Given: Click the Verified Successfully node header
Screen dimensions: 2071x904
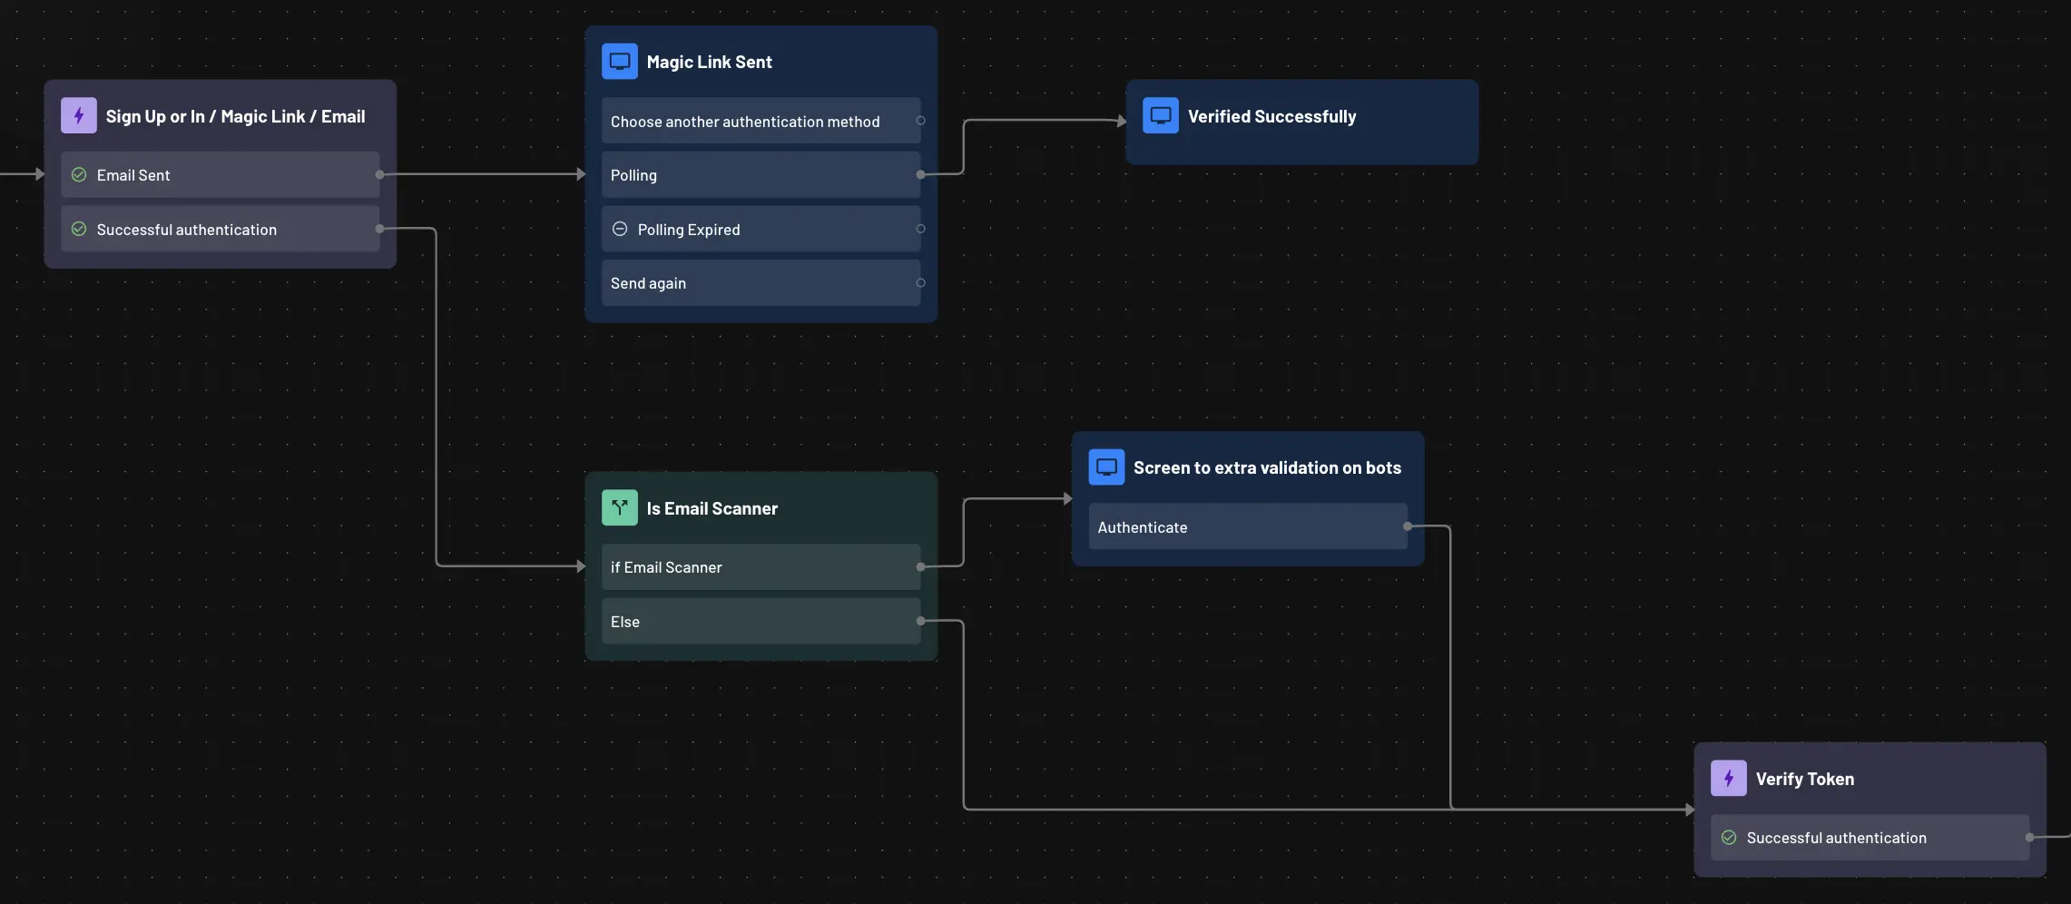Looking at the screenshot, I should pos(1271,115).
